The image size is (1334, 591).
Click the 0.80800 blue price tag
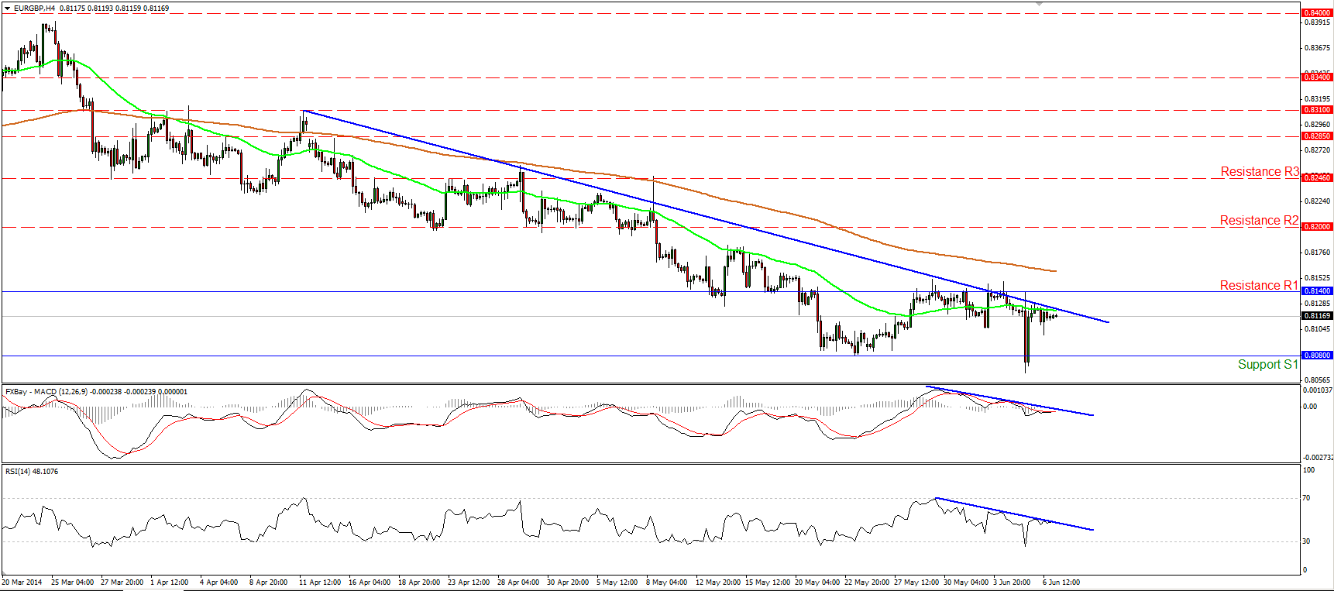tap(1317, 356)
